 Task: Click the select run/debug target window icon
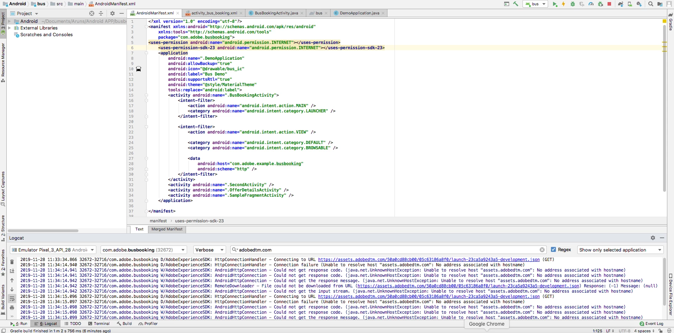[x=507, y=4]
